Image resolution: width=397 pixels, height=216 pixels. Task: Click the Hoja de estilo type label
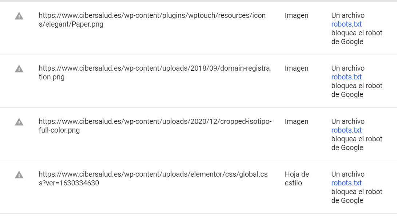click(x=297, y=178)
